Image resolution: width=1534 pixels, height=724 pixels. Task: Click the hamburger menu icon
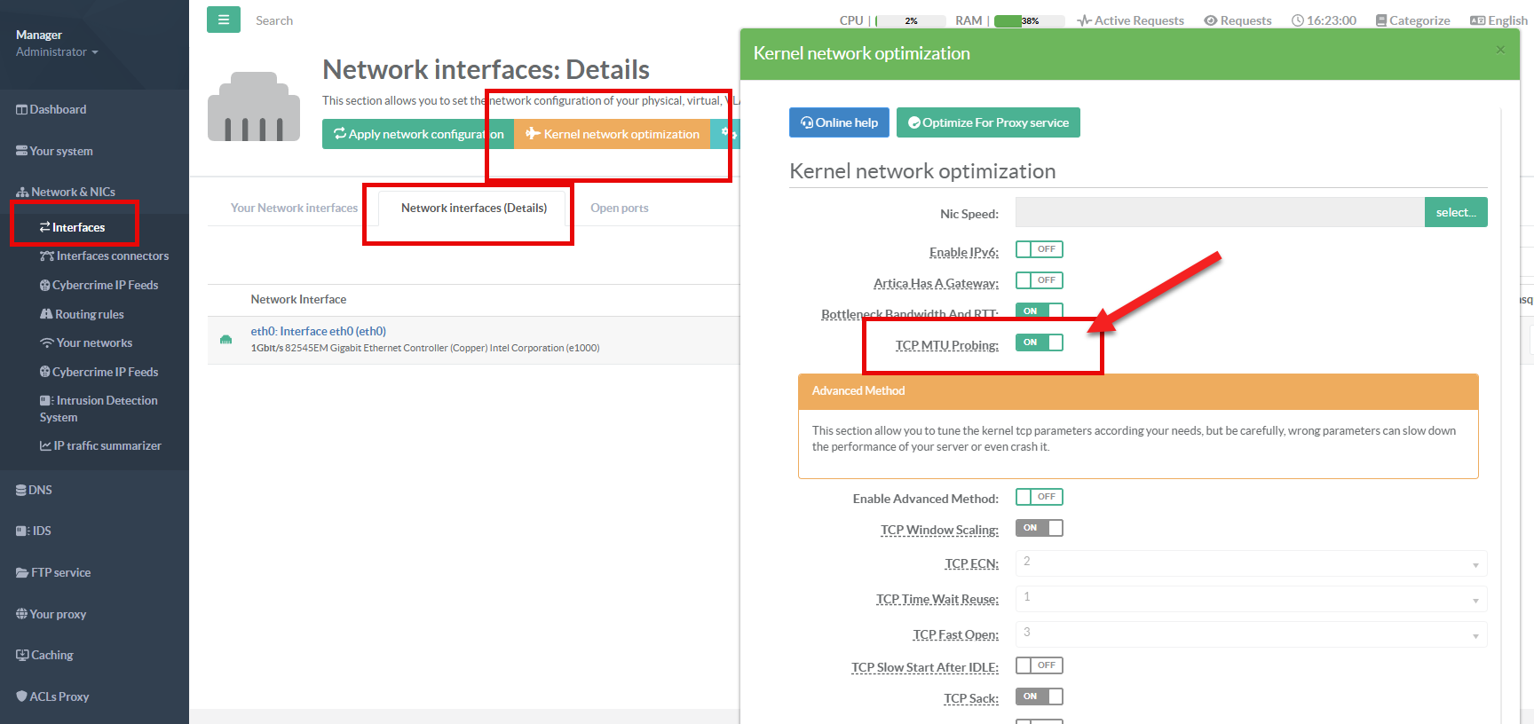pos(223,20)
